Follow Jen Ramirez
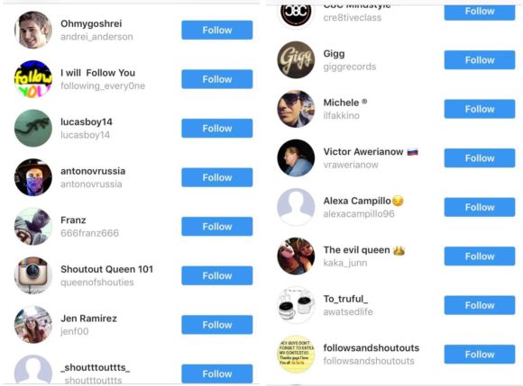Screen dimensions: 523x386 (216, 325)
